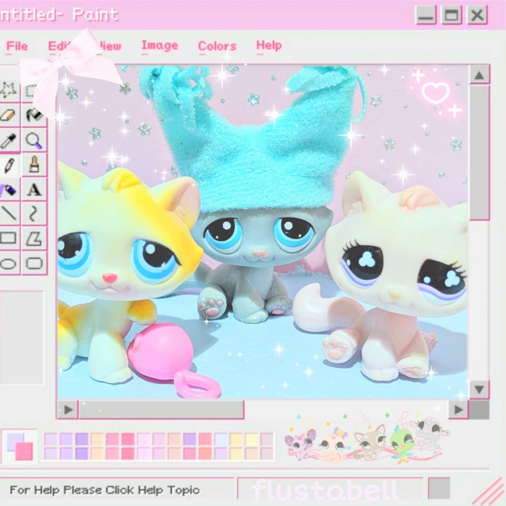This screenshot has height=506, width=506.
Task: Pick the Rounded Rectangle tool
Action: tap(34, 263)
